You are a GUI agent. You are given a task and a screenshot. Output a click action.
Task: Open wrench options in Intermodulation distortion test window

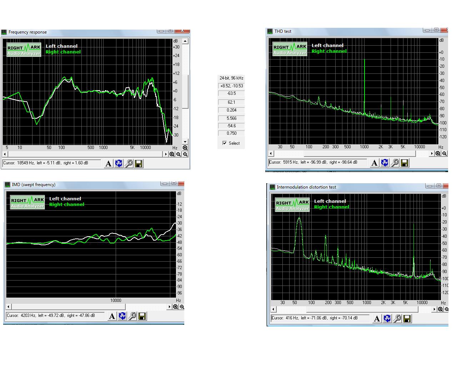click(397, 319)
